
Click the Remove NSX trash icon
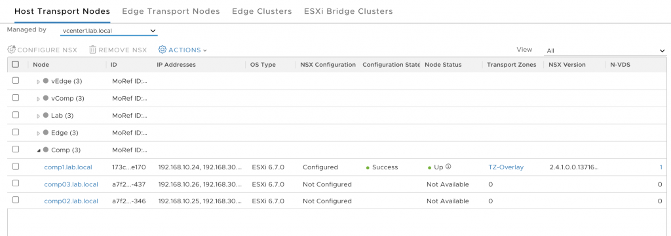pos(92,50)
